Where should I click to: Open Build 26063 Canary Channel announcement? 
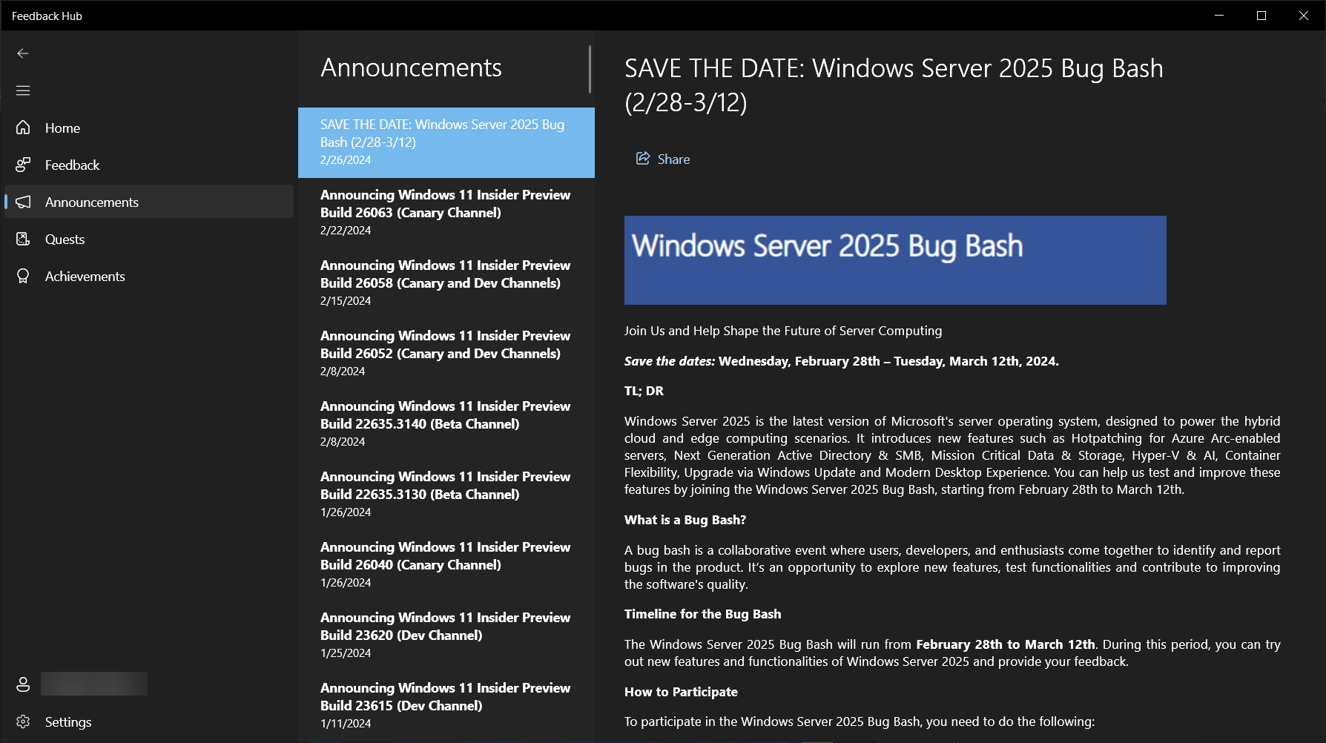click(446, 213)
